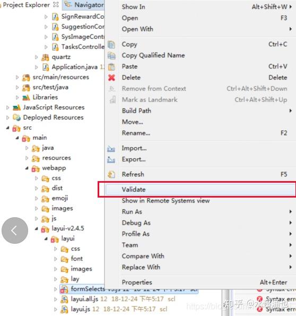Click the Navigator tab icon
296x316 pixels.
click(x=68, y=5)
